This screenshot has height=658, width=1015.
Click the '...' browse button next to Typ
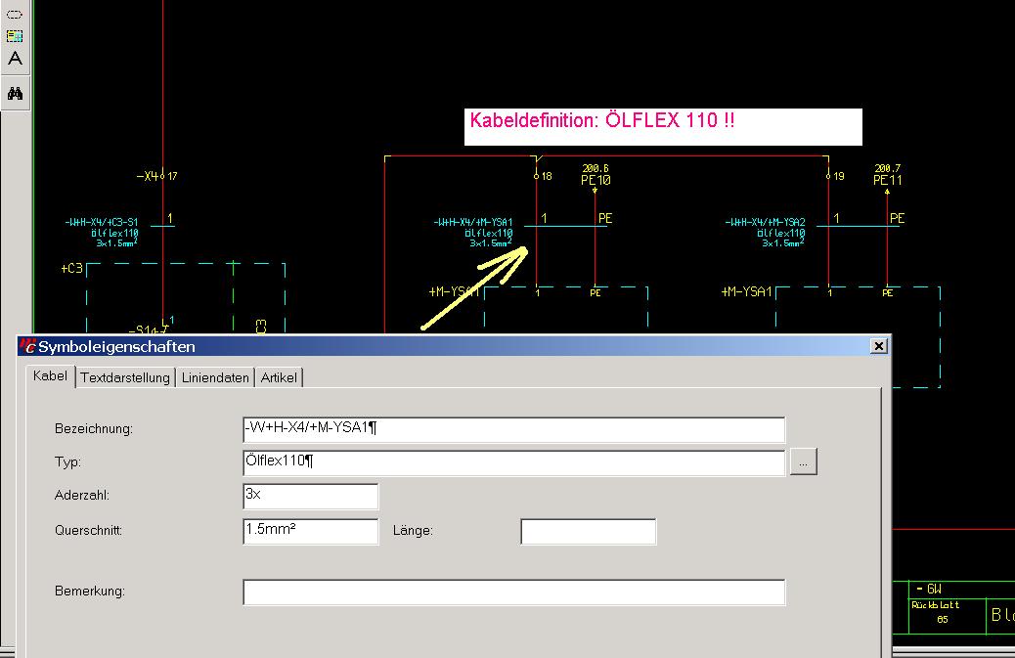point(803,461)
